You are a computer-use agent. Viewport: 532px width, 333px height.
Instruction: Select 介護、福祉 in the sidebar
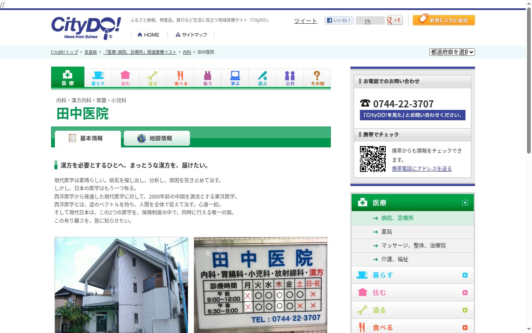413,259
